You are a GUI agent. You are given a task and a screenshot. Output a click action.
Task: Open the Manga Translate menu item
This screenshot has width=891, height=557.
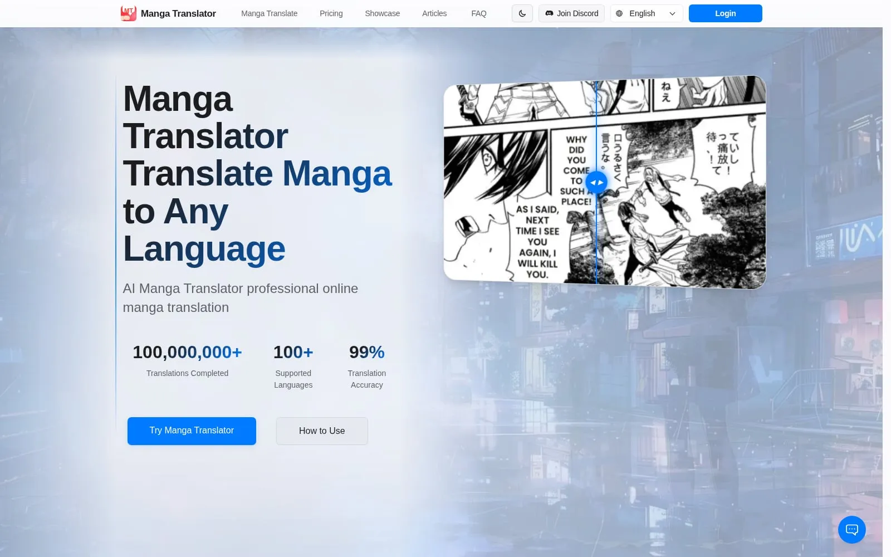click(x=269, y=13)
